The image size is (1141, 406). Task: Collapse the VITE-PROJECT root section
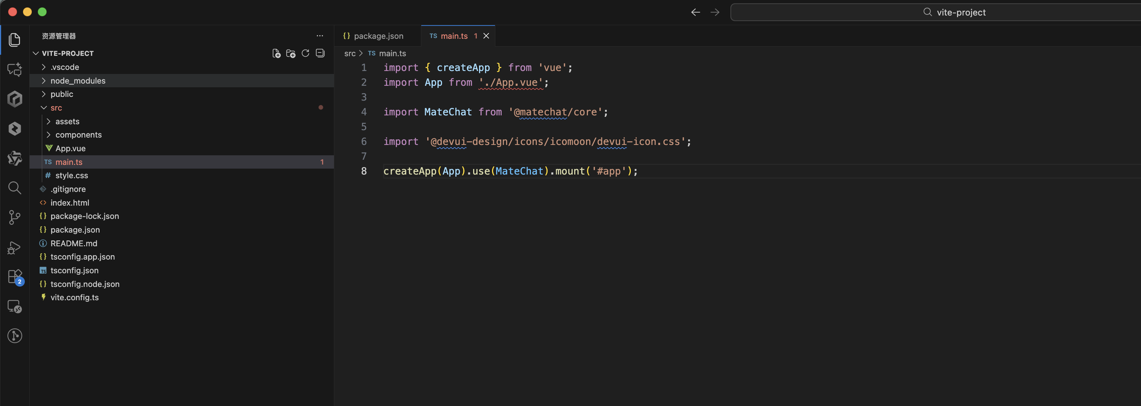point(67,54)
